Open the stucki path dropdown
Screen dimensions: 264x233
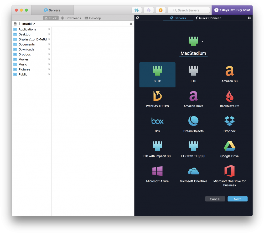[x=28, y=24]
